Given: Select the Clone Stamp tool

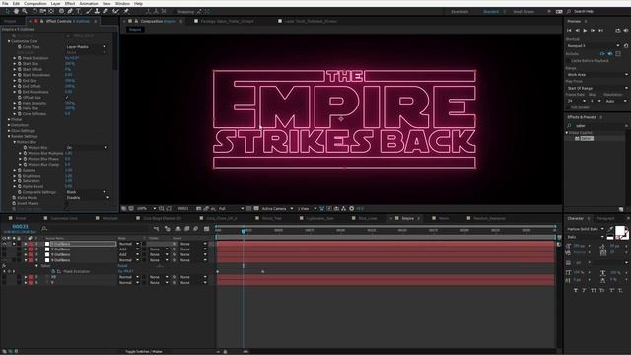Looking at the screenshot, I should (x=97, y=11).
